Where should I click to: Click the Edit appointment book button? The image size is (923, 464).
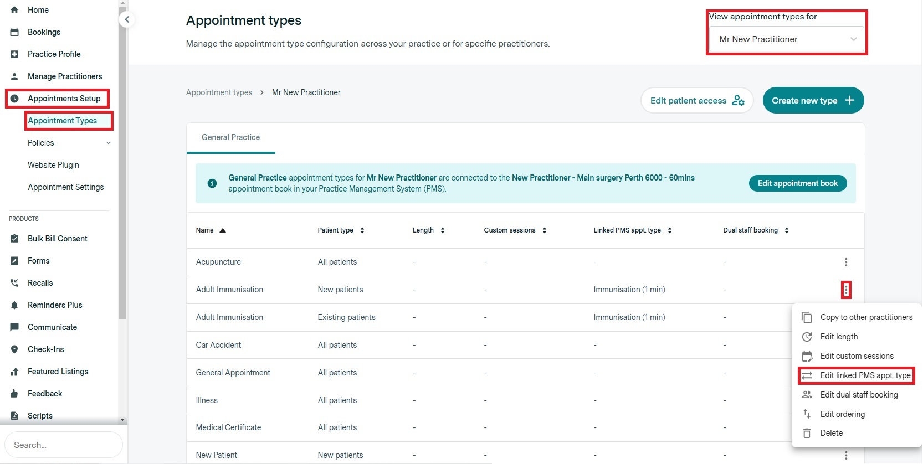pyautogui.click(x=797, y=183)
